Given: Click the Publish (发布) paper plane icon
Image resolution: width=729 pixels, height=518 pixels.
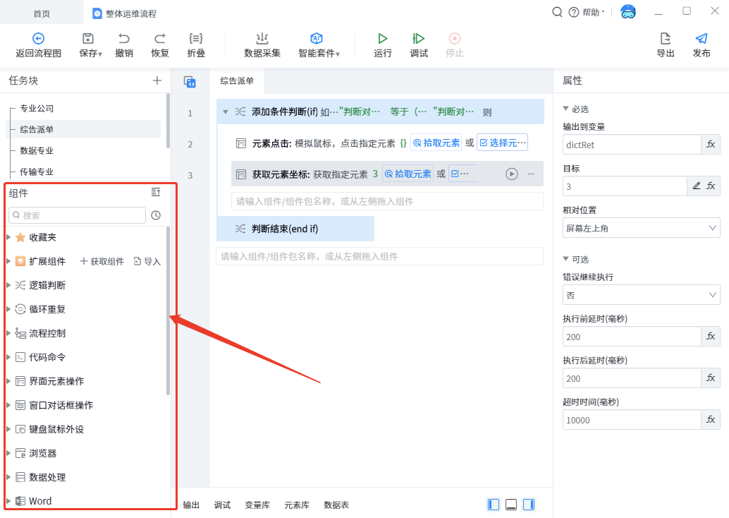Looking at the screenshot, I should click(701, 39).
